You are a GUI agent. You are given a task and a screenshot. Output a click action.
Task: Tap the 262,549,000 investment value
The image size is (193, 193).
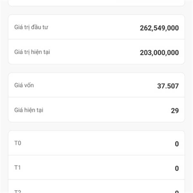(x=159, y=28)
